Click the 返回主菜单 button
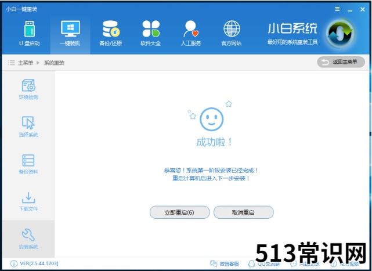372x271 pixels. tap(341, 62)
